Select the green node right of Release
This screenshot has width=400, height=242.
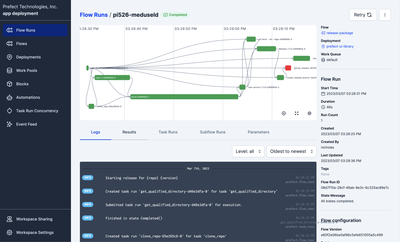point(301,58)
